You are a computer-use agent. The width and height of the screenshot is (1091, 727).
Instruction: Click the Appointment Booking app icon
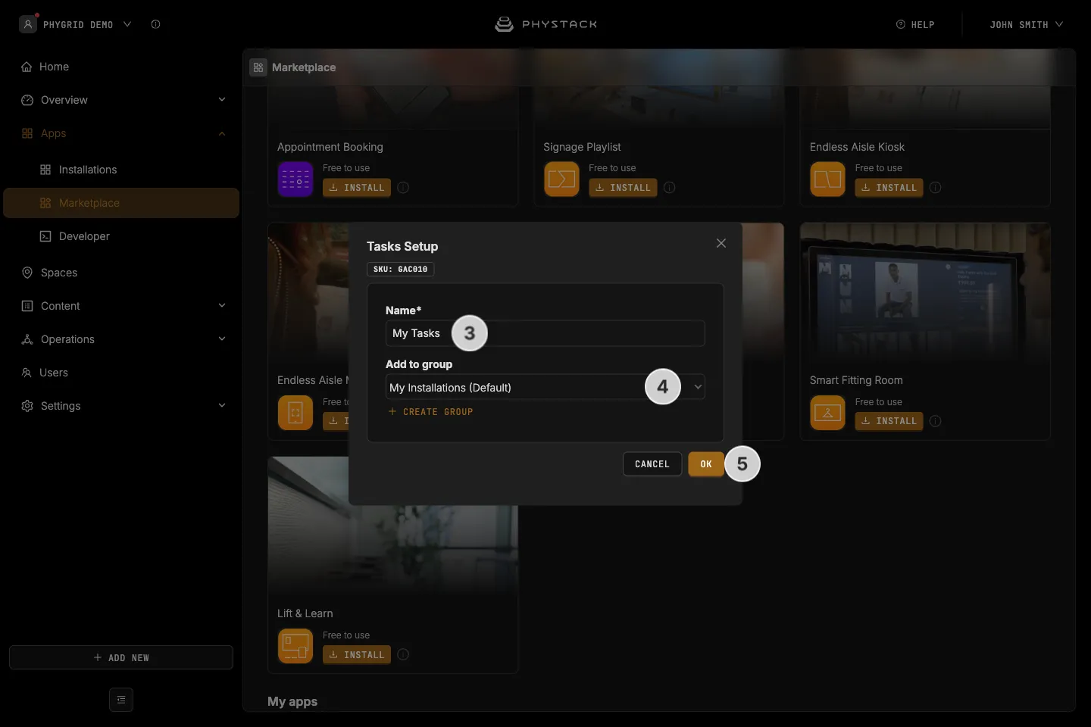295,179
